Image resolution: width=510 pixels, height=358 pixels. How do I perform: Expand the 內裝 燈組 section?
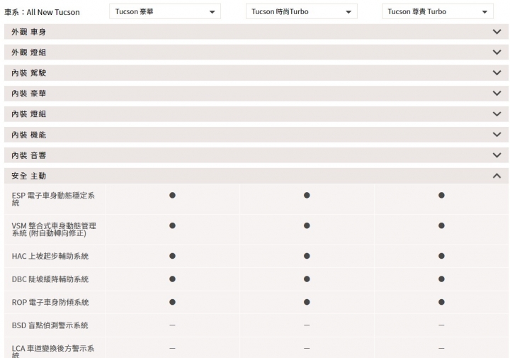[x=256, y=114]
